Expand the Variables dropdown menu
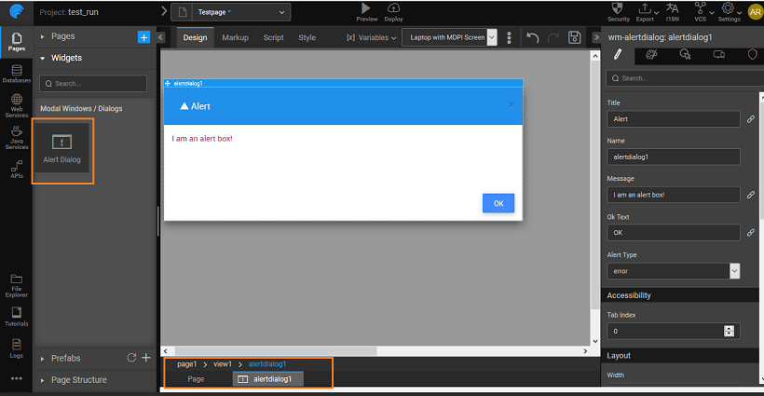Viewport: 764px width, 396px height. point(372,38)
